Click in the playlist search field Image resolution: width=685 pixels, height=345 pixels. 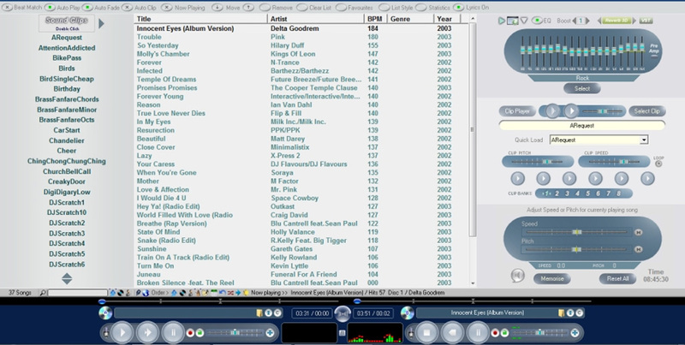coord(77,293)
